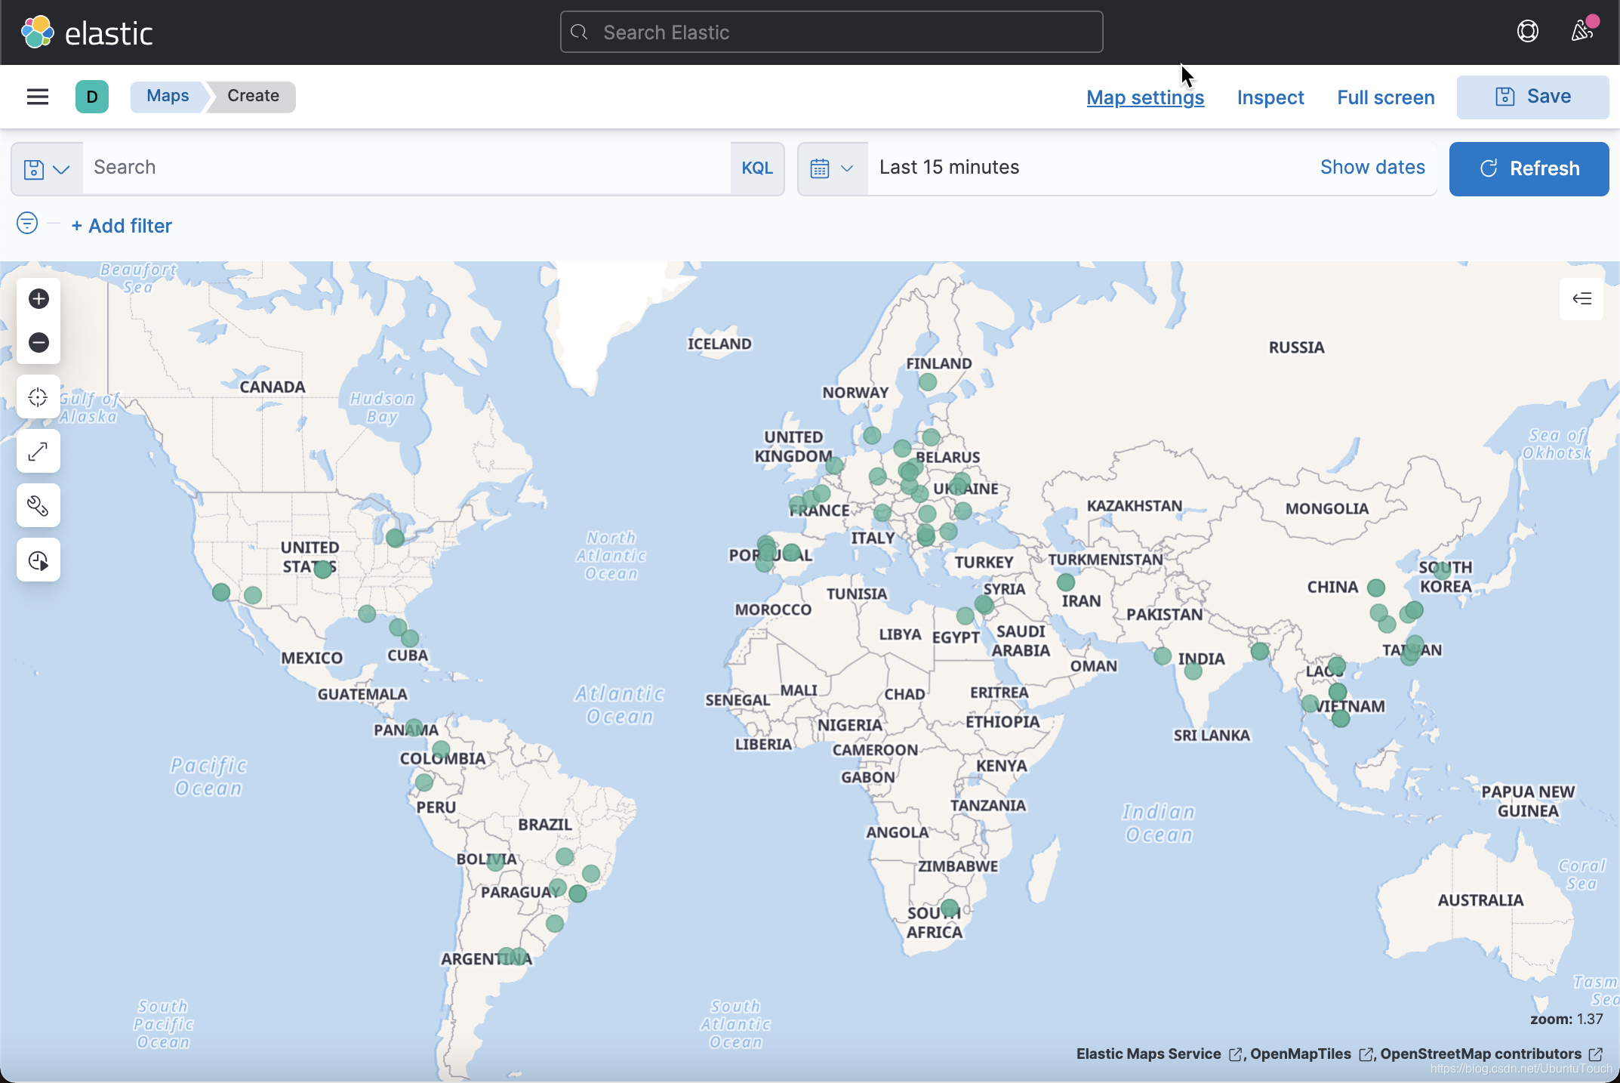The width and height of the screenshot is (1620, 1083).
Task: Toggle the KQL query language switch
Action: point(756,168)
